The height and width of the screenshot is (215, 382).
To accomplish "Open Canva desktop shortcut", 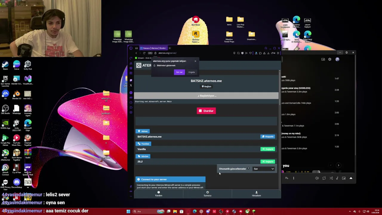I will pos(16,65).
